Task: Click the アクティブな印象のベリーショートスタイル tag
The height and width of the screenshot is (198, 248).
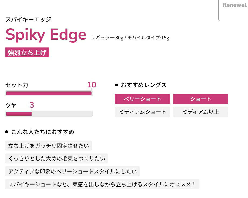Action: point(72,172)
